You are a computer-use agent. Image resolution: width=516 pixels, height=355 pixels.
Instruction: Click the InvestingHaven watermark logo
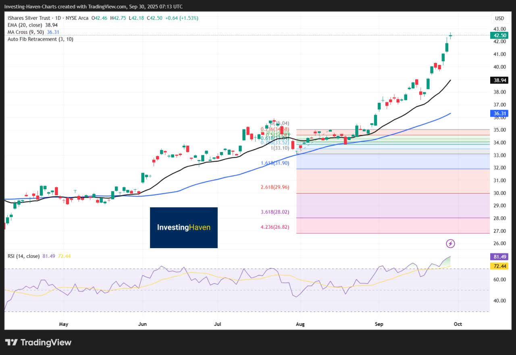(184, 228)
